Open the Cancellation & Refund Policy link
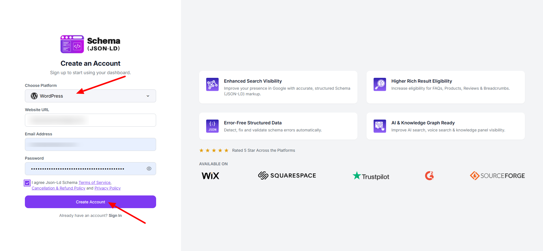Viewport: 543px width, 251px height. point(58,188)
